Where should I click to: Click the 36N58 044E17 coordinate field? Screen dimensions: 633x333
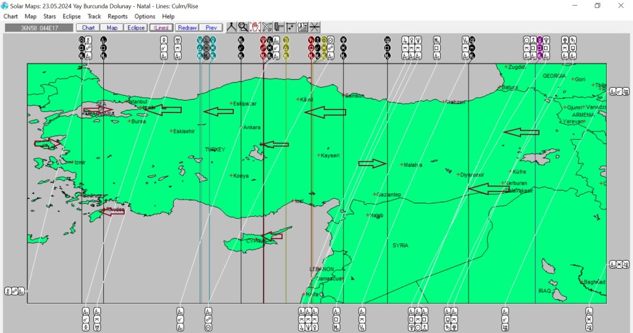coord(38,28)
